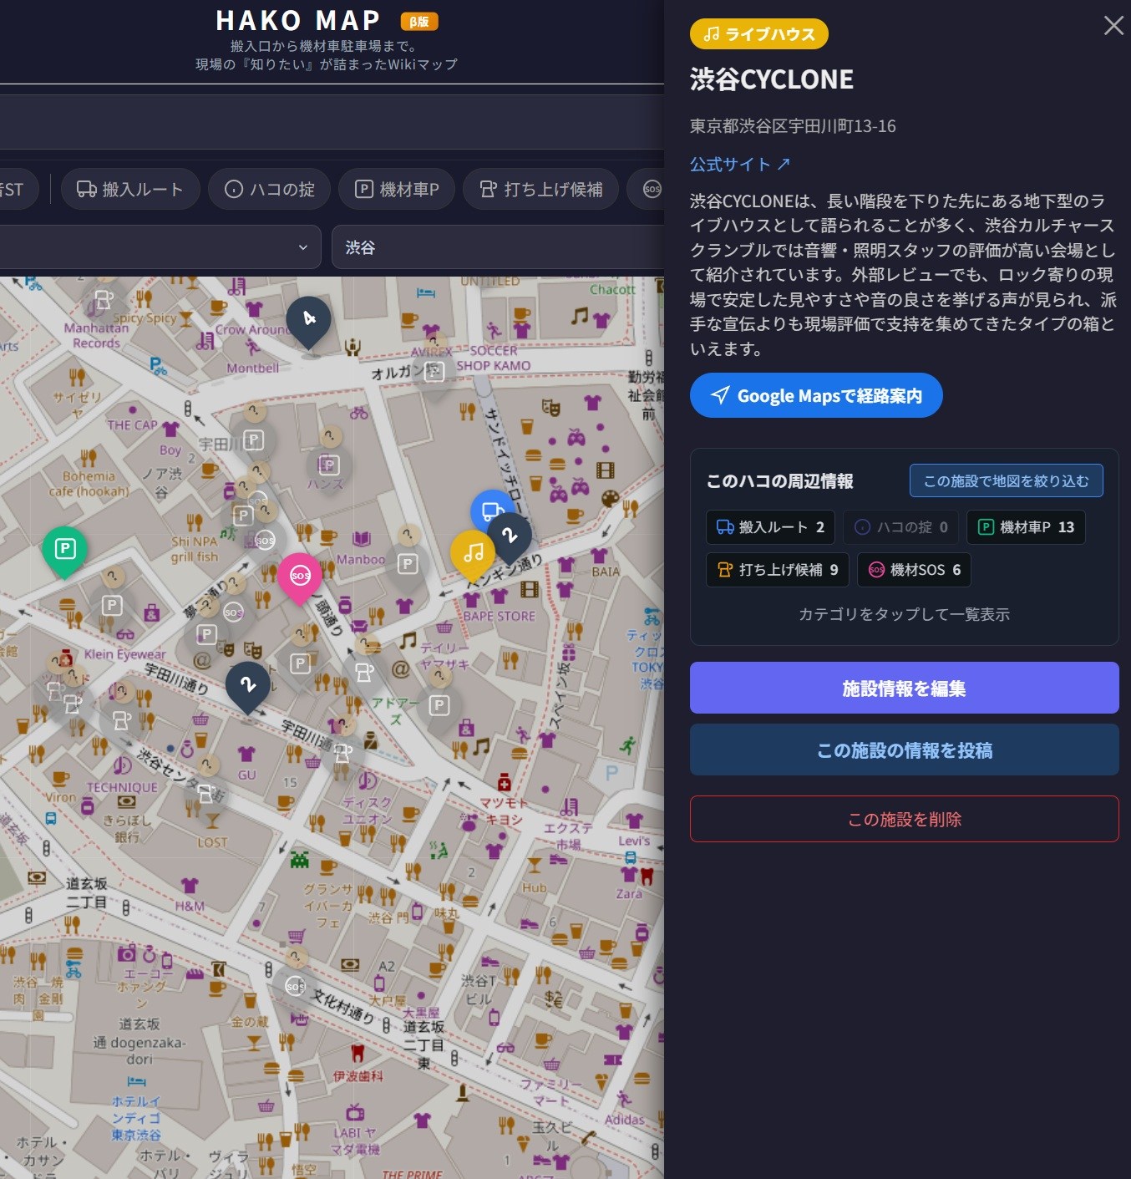Select faded beer marker above Manhattan Records

tap(103, 299)
